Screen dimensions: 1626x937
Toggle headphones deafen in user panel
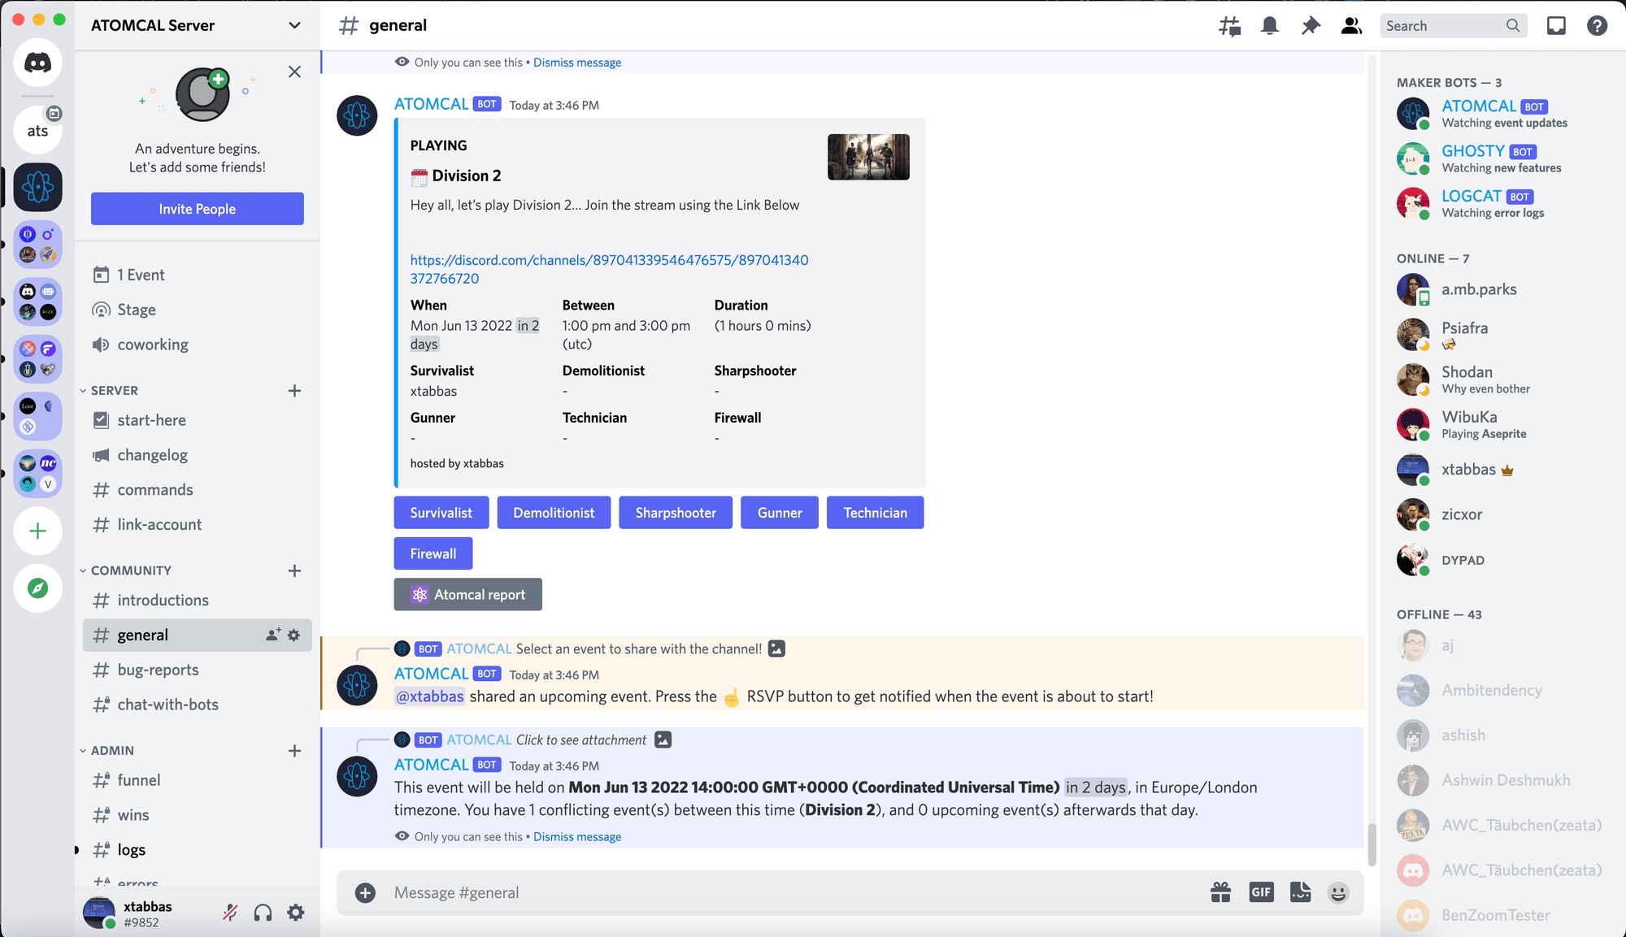(x=263, y=913)
